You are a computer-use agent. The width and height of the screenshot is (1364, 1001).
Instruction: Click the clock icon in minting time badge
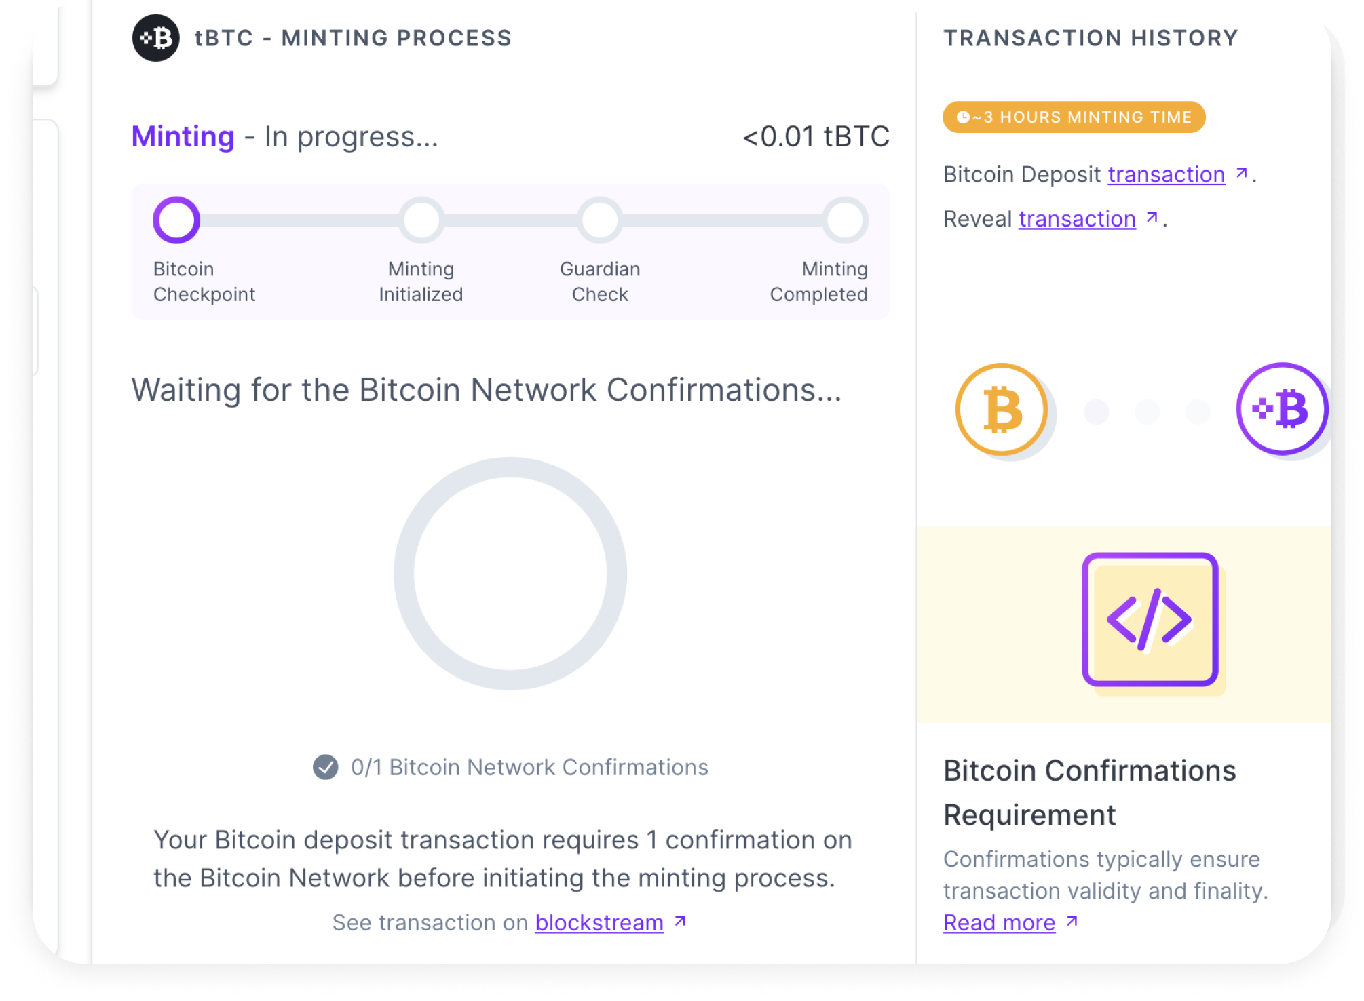(x=962, y=117)
